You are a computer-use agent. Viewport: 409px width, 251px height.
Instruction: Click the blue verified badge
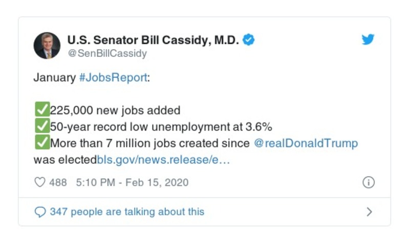249,40
